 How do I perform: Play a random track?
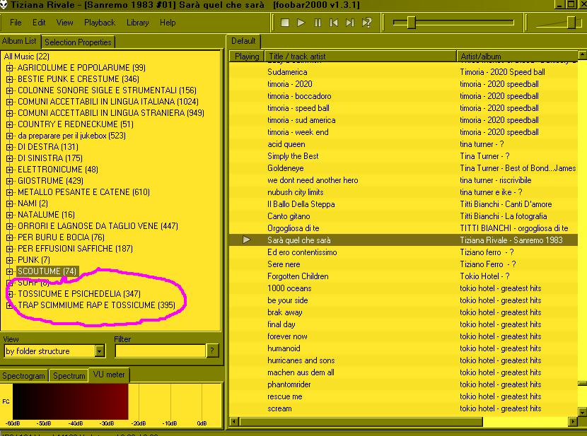click(366, 23)
